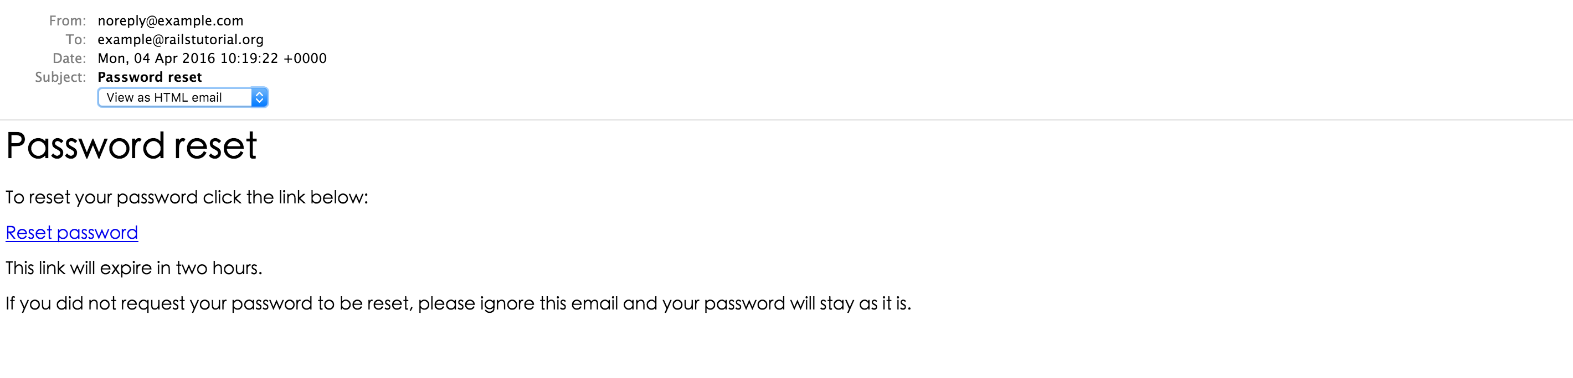Click the blue up-down arrows on view selector
The height and width of the screenshot is (378, 1573).
[260, 98]
